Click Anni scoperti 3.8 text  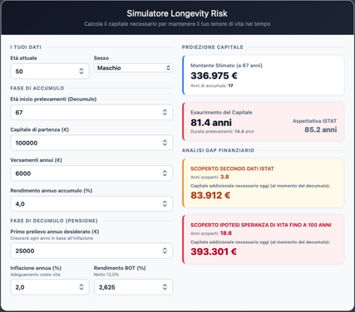click(x=210, y=177)
